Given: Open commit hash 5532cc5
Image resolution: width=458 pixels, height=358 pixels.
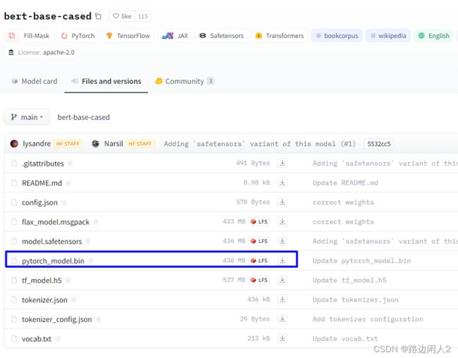Looking at the screenshot, I should pyautogui.click(x=379, y=144).
